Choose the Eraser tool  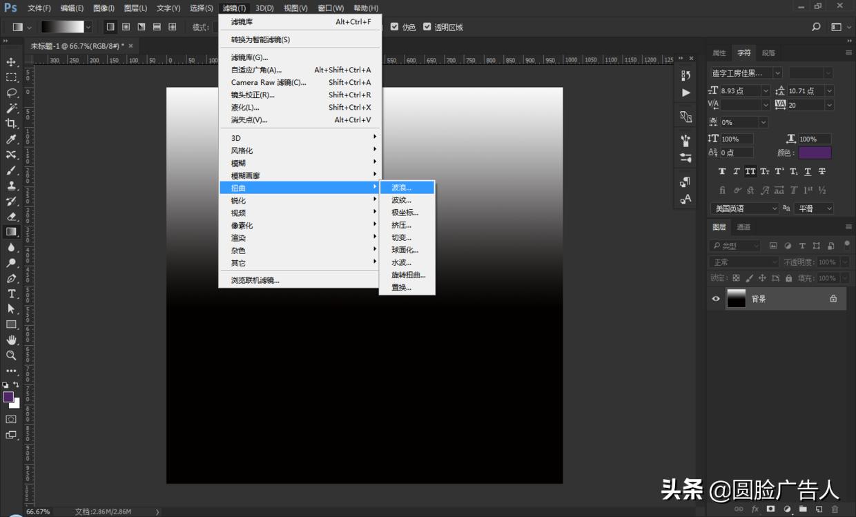tap(11, 216)
